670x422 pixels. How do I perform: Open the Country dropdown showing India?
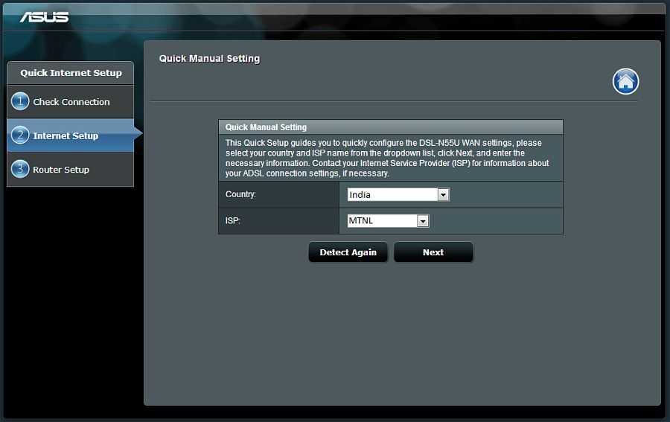point(398,195)
